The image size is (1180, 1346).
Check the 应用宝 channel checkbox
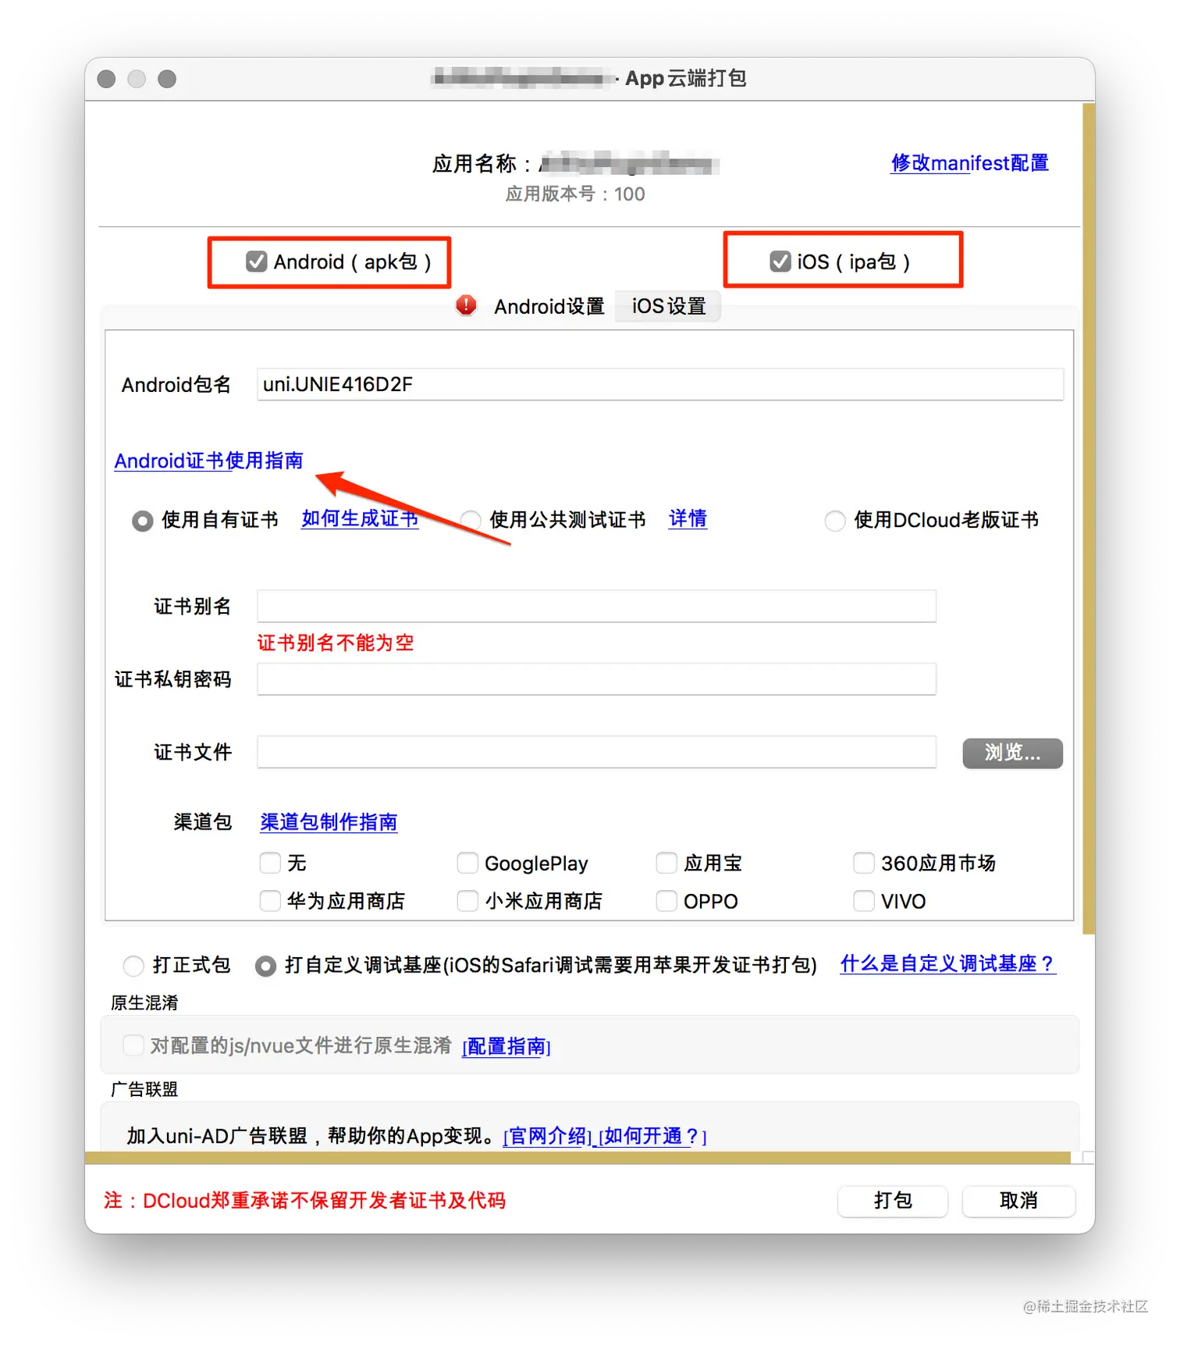pos(666,863)
